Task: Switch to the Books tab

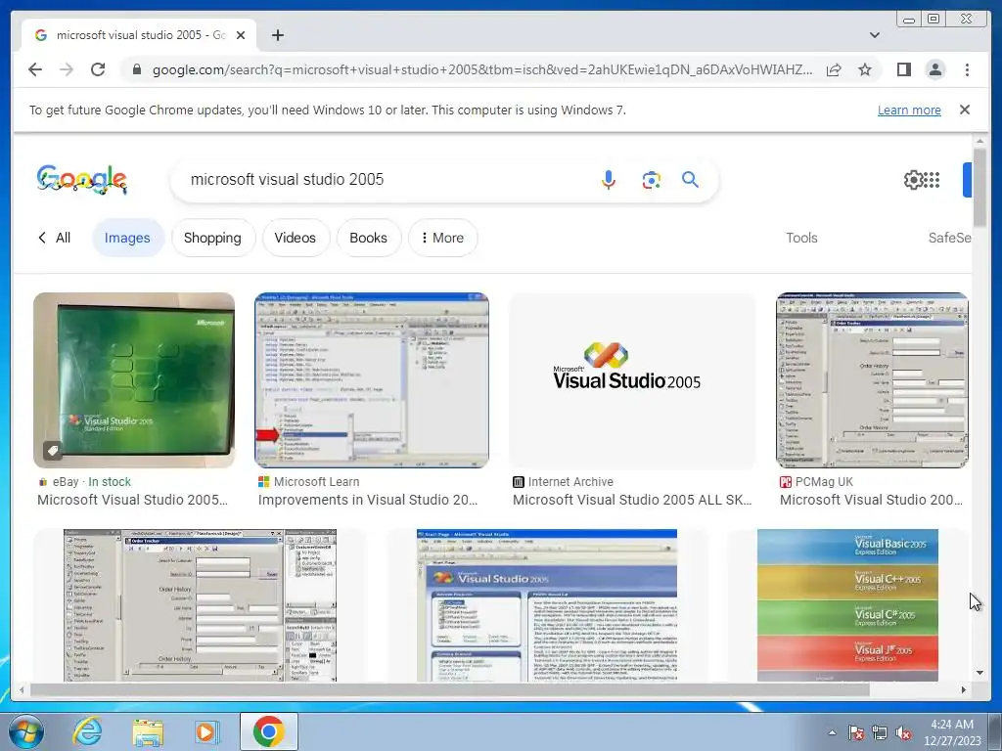Action: tap(368, 238)
